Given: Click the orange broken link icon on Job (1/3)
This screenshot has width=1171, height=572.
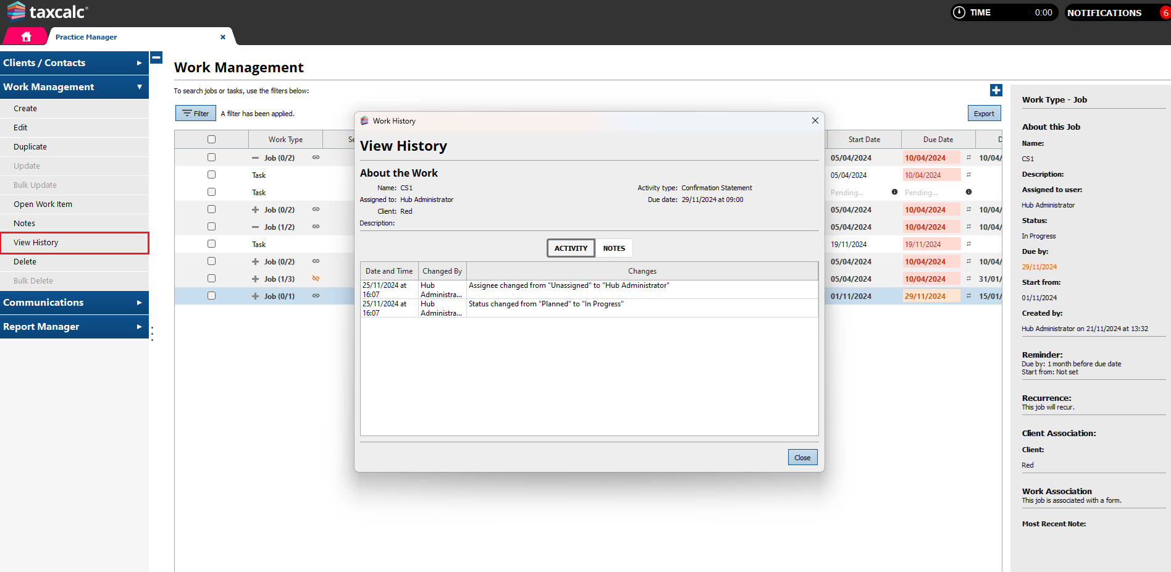Looking at the screenshot, I should (316, 279).
